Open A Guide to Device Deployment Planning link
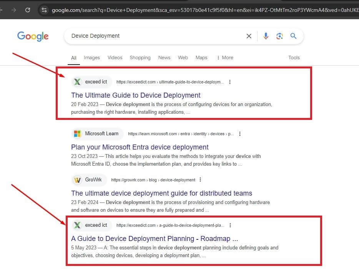 click(x=155, y=239)
